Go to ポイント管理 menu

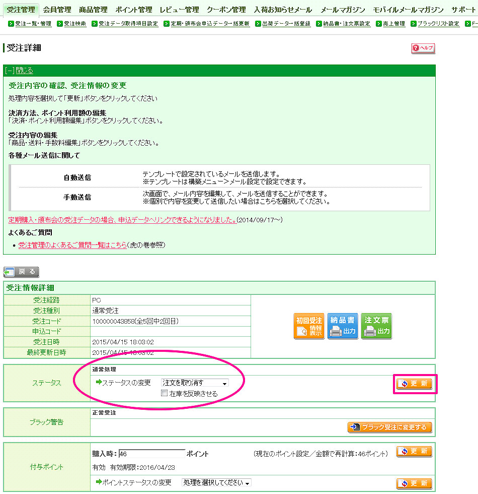(x=134, y=10)
